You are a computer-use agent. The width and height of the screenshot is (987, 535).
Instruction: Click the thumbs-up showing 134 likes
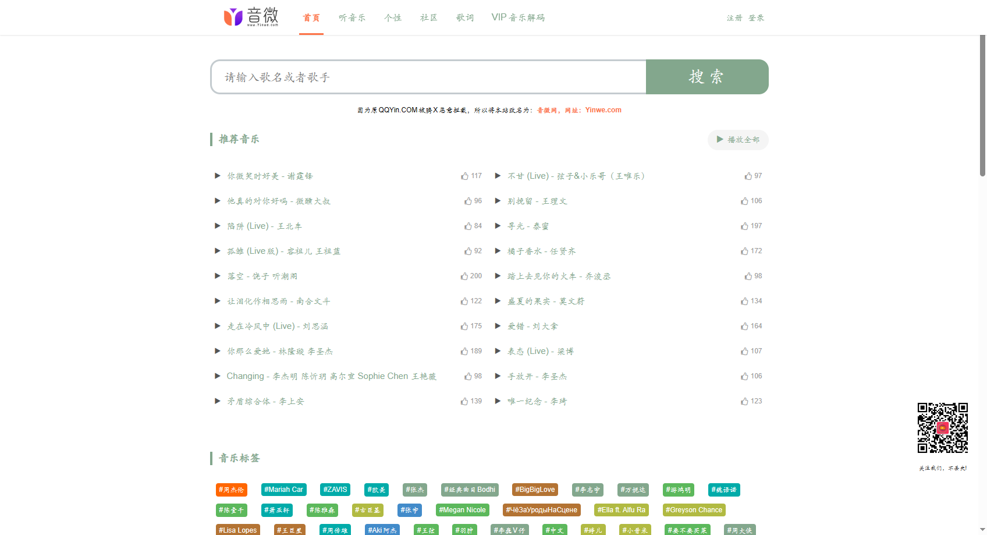tap(744, 301)
